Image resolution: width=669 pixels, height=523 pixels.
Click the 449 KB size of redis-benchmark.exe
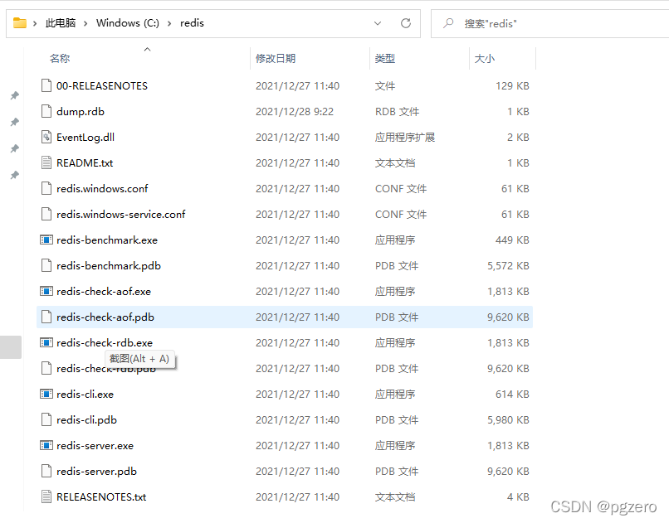point(512,240)
